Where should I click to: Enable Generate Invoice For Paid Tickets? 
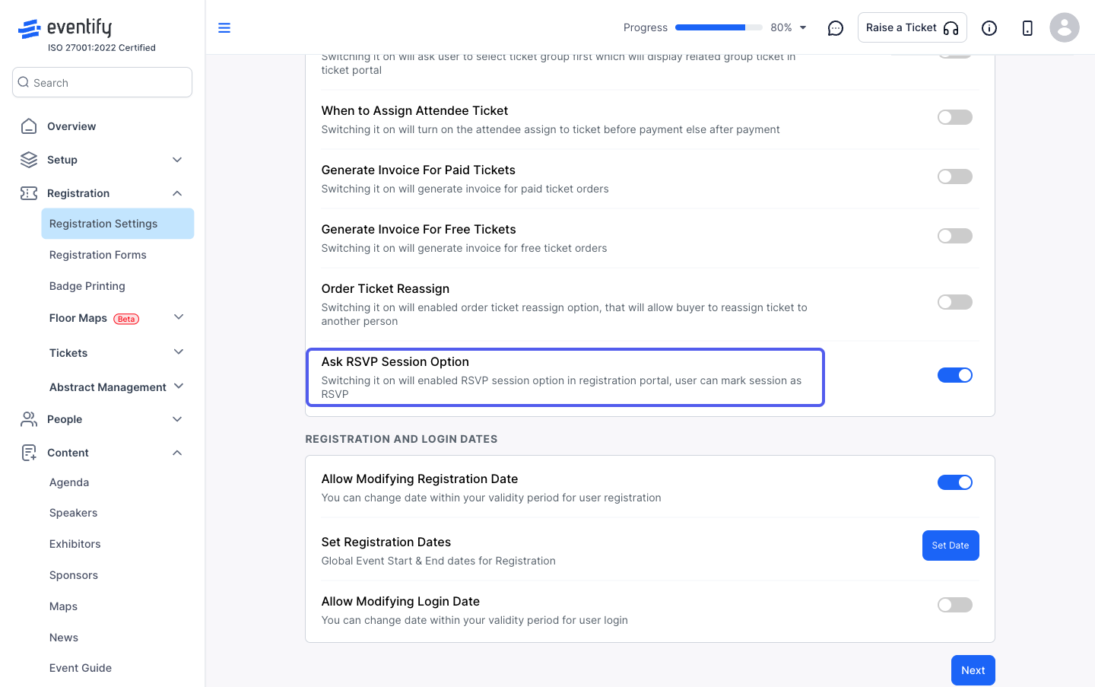[955, 177]
